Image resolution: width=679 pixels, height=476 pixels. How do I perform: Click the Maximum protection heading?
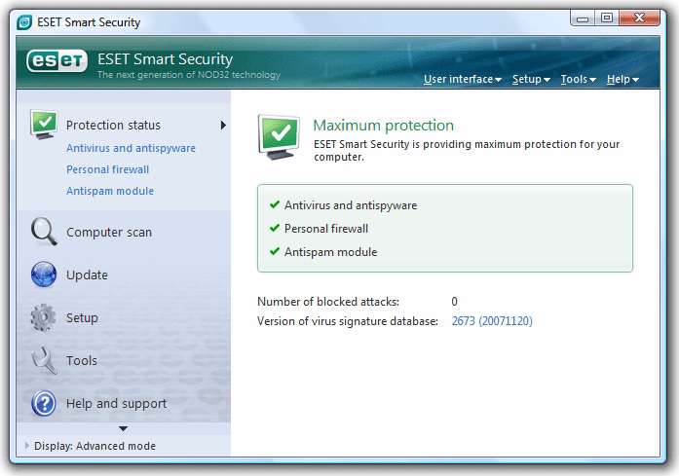point(383,125)
